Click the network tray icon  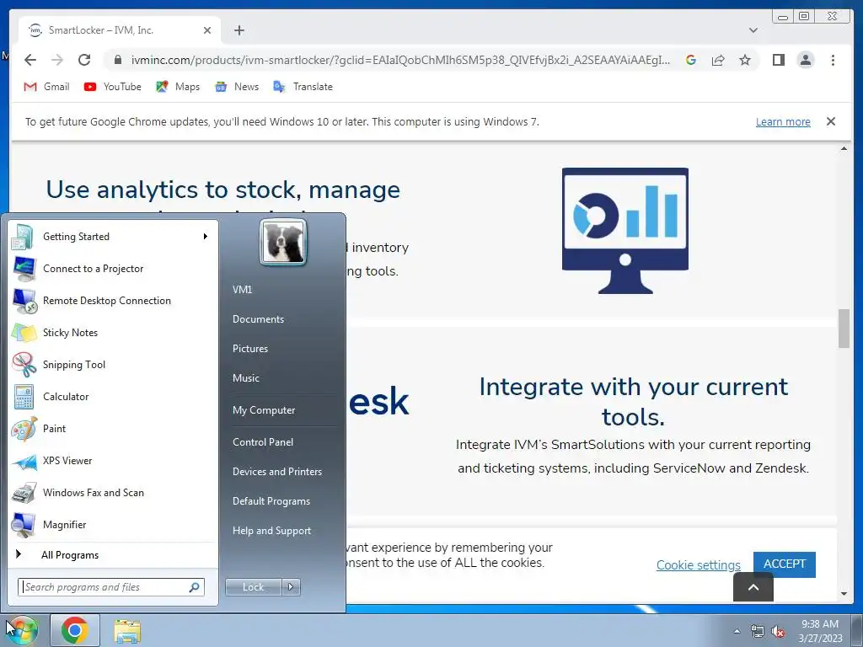click(758, 631)
